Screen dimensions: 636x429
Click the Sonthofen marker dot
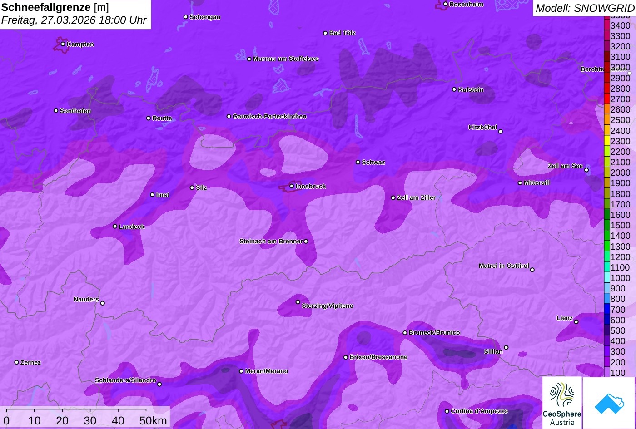[56, 111]
